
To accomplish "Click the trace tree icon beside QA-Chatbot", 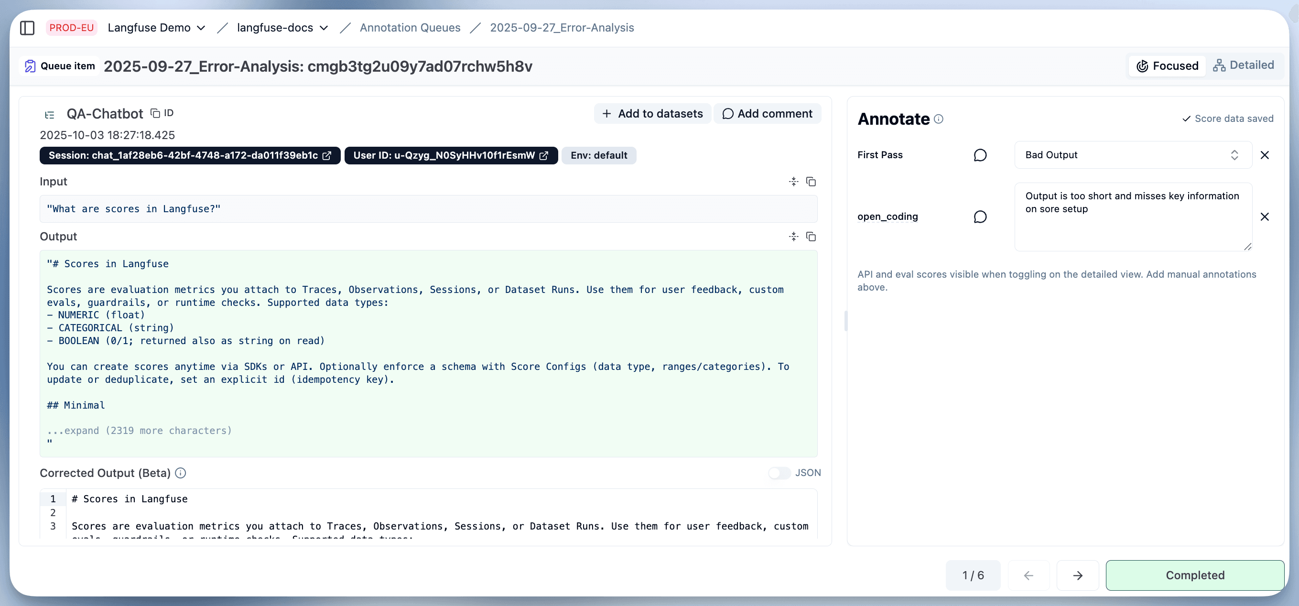I will coord(49,114).
